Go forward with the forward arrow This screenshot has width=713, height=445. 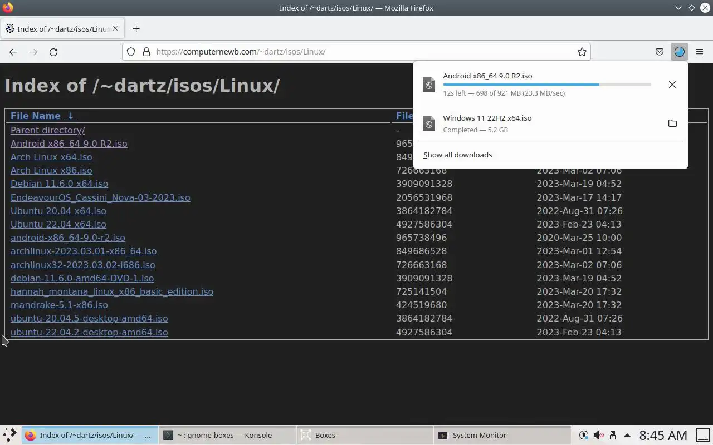[33, 52]
